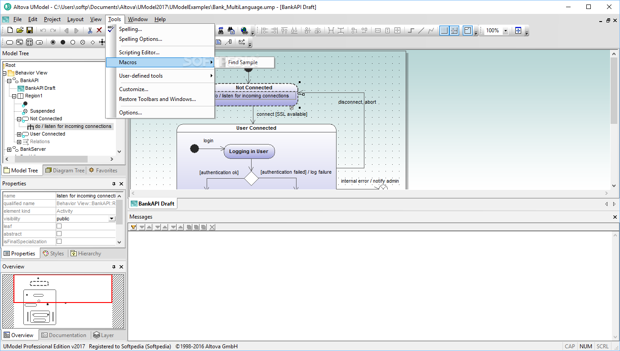Image resolution: width=620 pixels, height=351 pixels.
Task: Clear messages with the X icon
Action: click(212, 227)
